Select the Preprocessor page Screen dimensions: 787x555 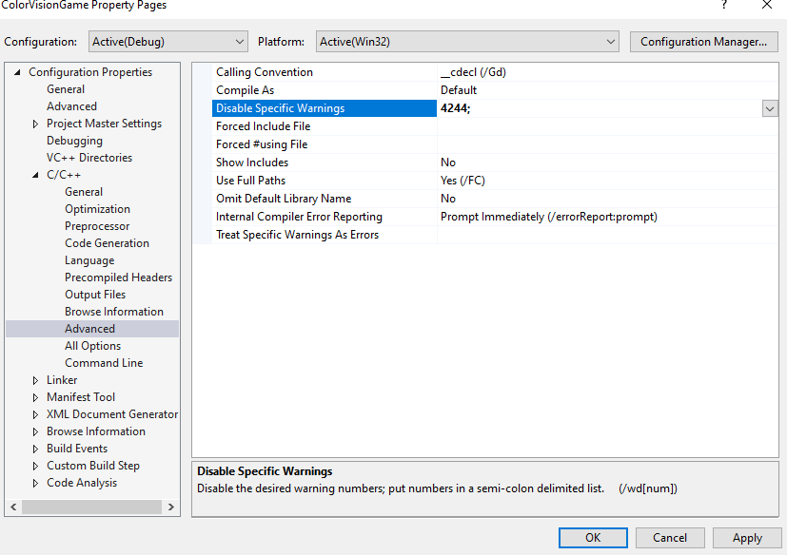pos(97,226)
